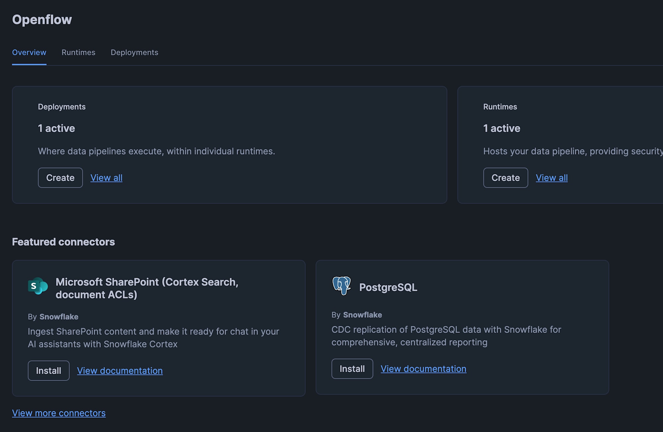663x432 pixels.
Task: View all runtimes link
Action: tap(552, 178)
